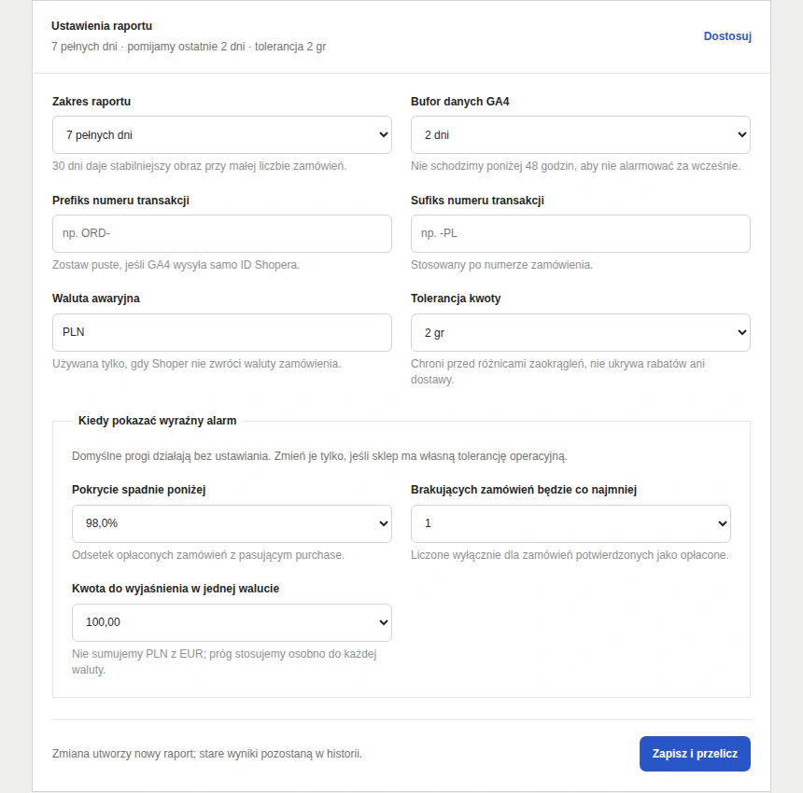This screenshot has width=803, height=793.
Task: Click the 'Pokrycie spadnie poniżej' label
Action: pyautogui.click(x=139, y=490)
